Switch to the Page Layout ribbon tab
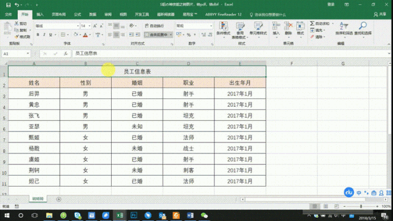The width and height of the screenshot is (393, 221). pos(59,15)
